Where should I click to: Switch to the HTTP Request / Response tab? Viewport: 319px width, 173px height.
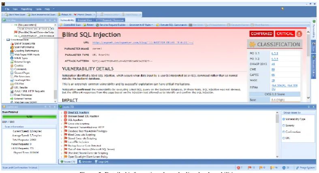pyautogui.click(x=109, y=20)
